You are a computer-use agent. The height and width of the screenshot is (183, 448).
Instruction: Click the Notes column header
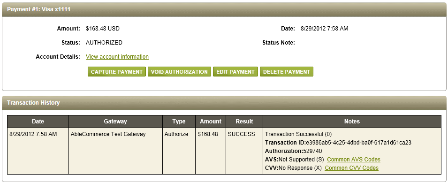pos(352,122)
